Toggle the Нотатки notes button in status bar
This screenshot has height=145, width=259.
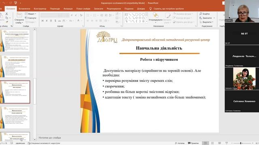(180, 143)
